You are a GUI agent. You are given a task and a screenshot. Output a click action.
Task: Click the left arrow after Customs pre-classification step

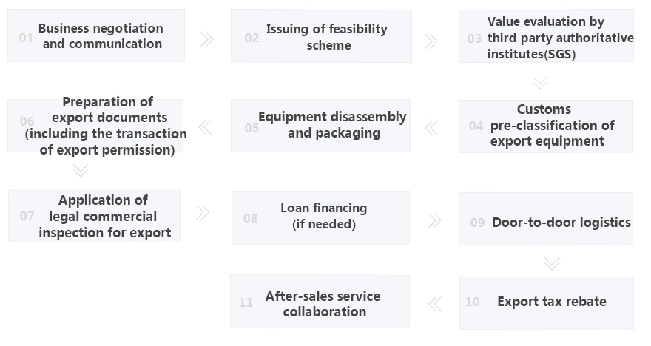click(431, 128)
